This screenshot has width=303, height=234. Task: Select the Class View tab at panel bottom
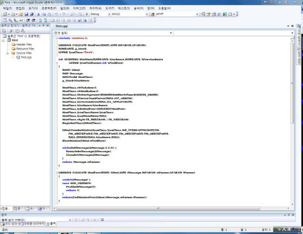pyautogui.click(x=19, y=209)
